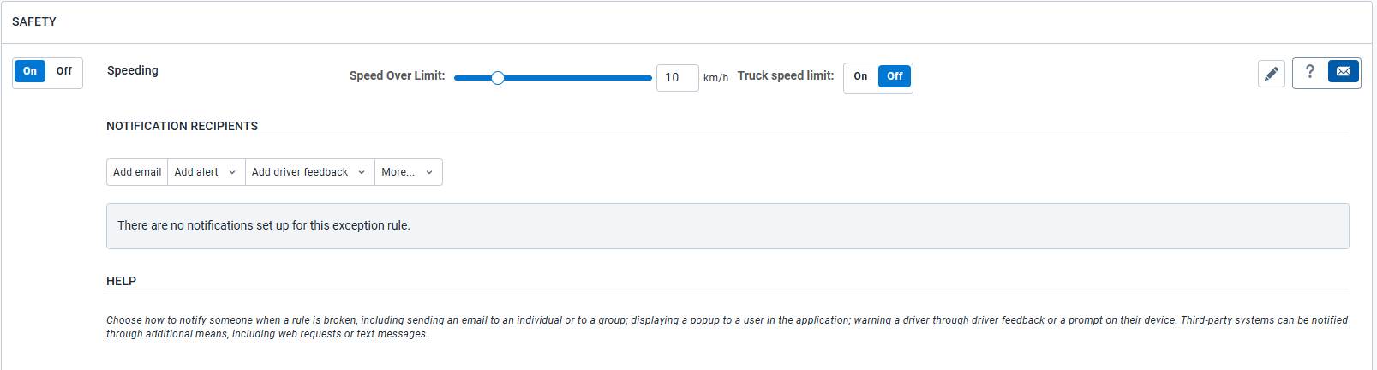Focus the speed value field showing 10
Image resolution: width=1377 pixels, height=370 pixels.
pos(677,78)
